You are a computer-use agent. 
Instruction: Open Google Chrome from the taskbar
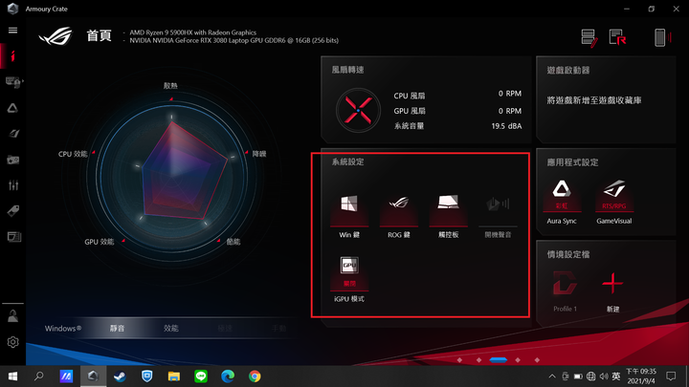tap(255, 376)
